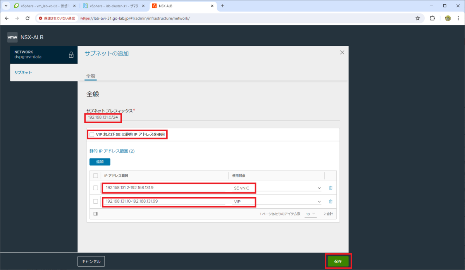Close the サブネットの追加 dialog with X
465x270 pixels.
coord(342,52)
